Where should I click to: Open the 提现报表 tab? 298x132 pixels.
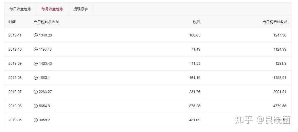point(81,9)
